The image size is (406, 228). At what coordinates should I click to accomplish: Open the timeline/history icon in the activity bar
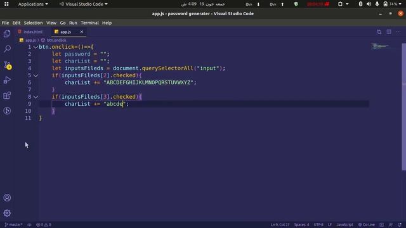point(7,111)
